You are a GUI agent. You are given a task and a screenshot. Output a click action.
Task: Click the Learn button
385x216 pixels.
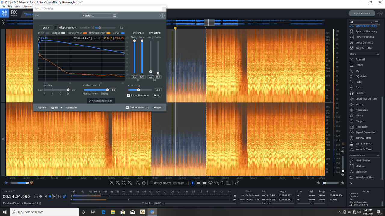pos(46,28)
